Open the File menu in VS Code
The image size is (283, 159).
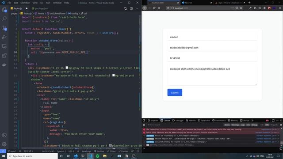(9, 3)
